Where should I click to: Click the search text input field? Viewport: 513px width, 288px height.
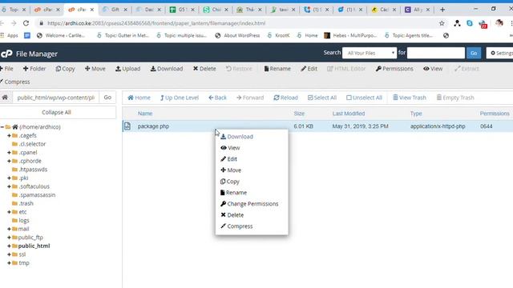click(x=436, y=53)
